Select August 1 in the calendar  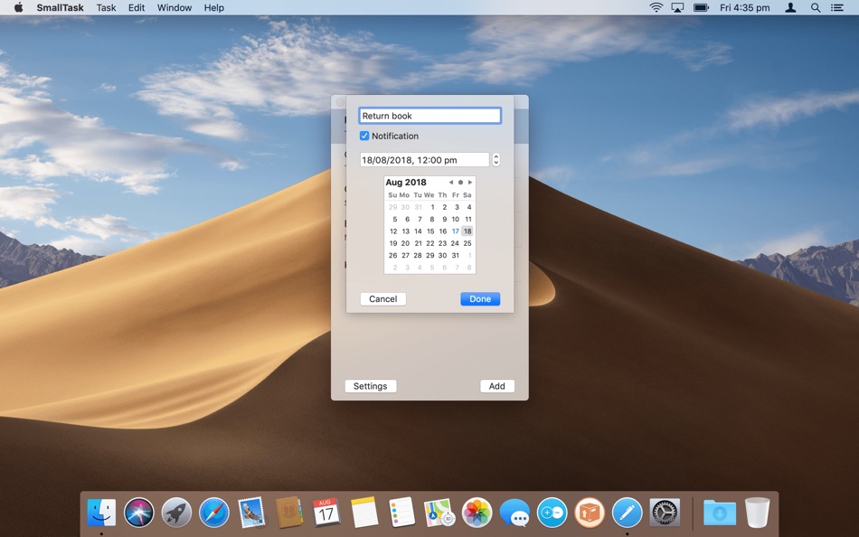click(432, 207)
